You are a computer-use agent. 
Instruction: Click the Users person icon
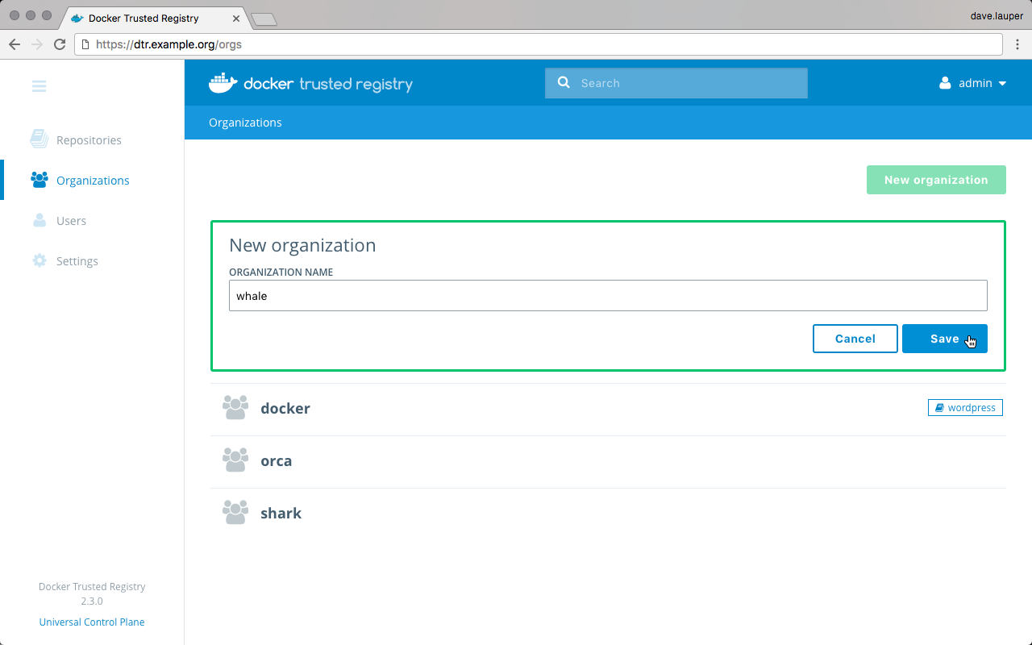pyautogui.click(x=39, y=220)
